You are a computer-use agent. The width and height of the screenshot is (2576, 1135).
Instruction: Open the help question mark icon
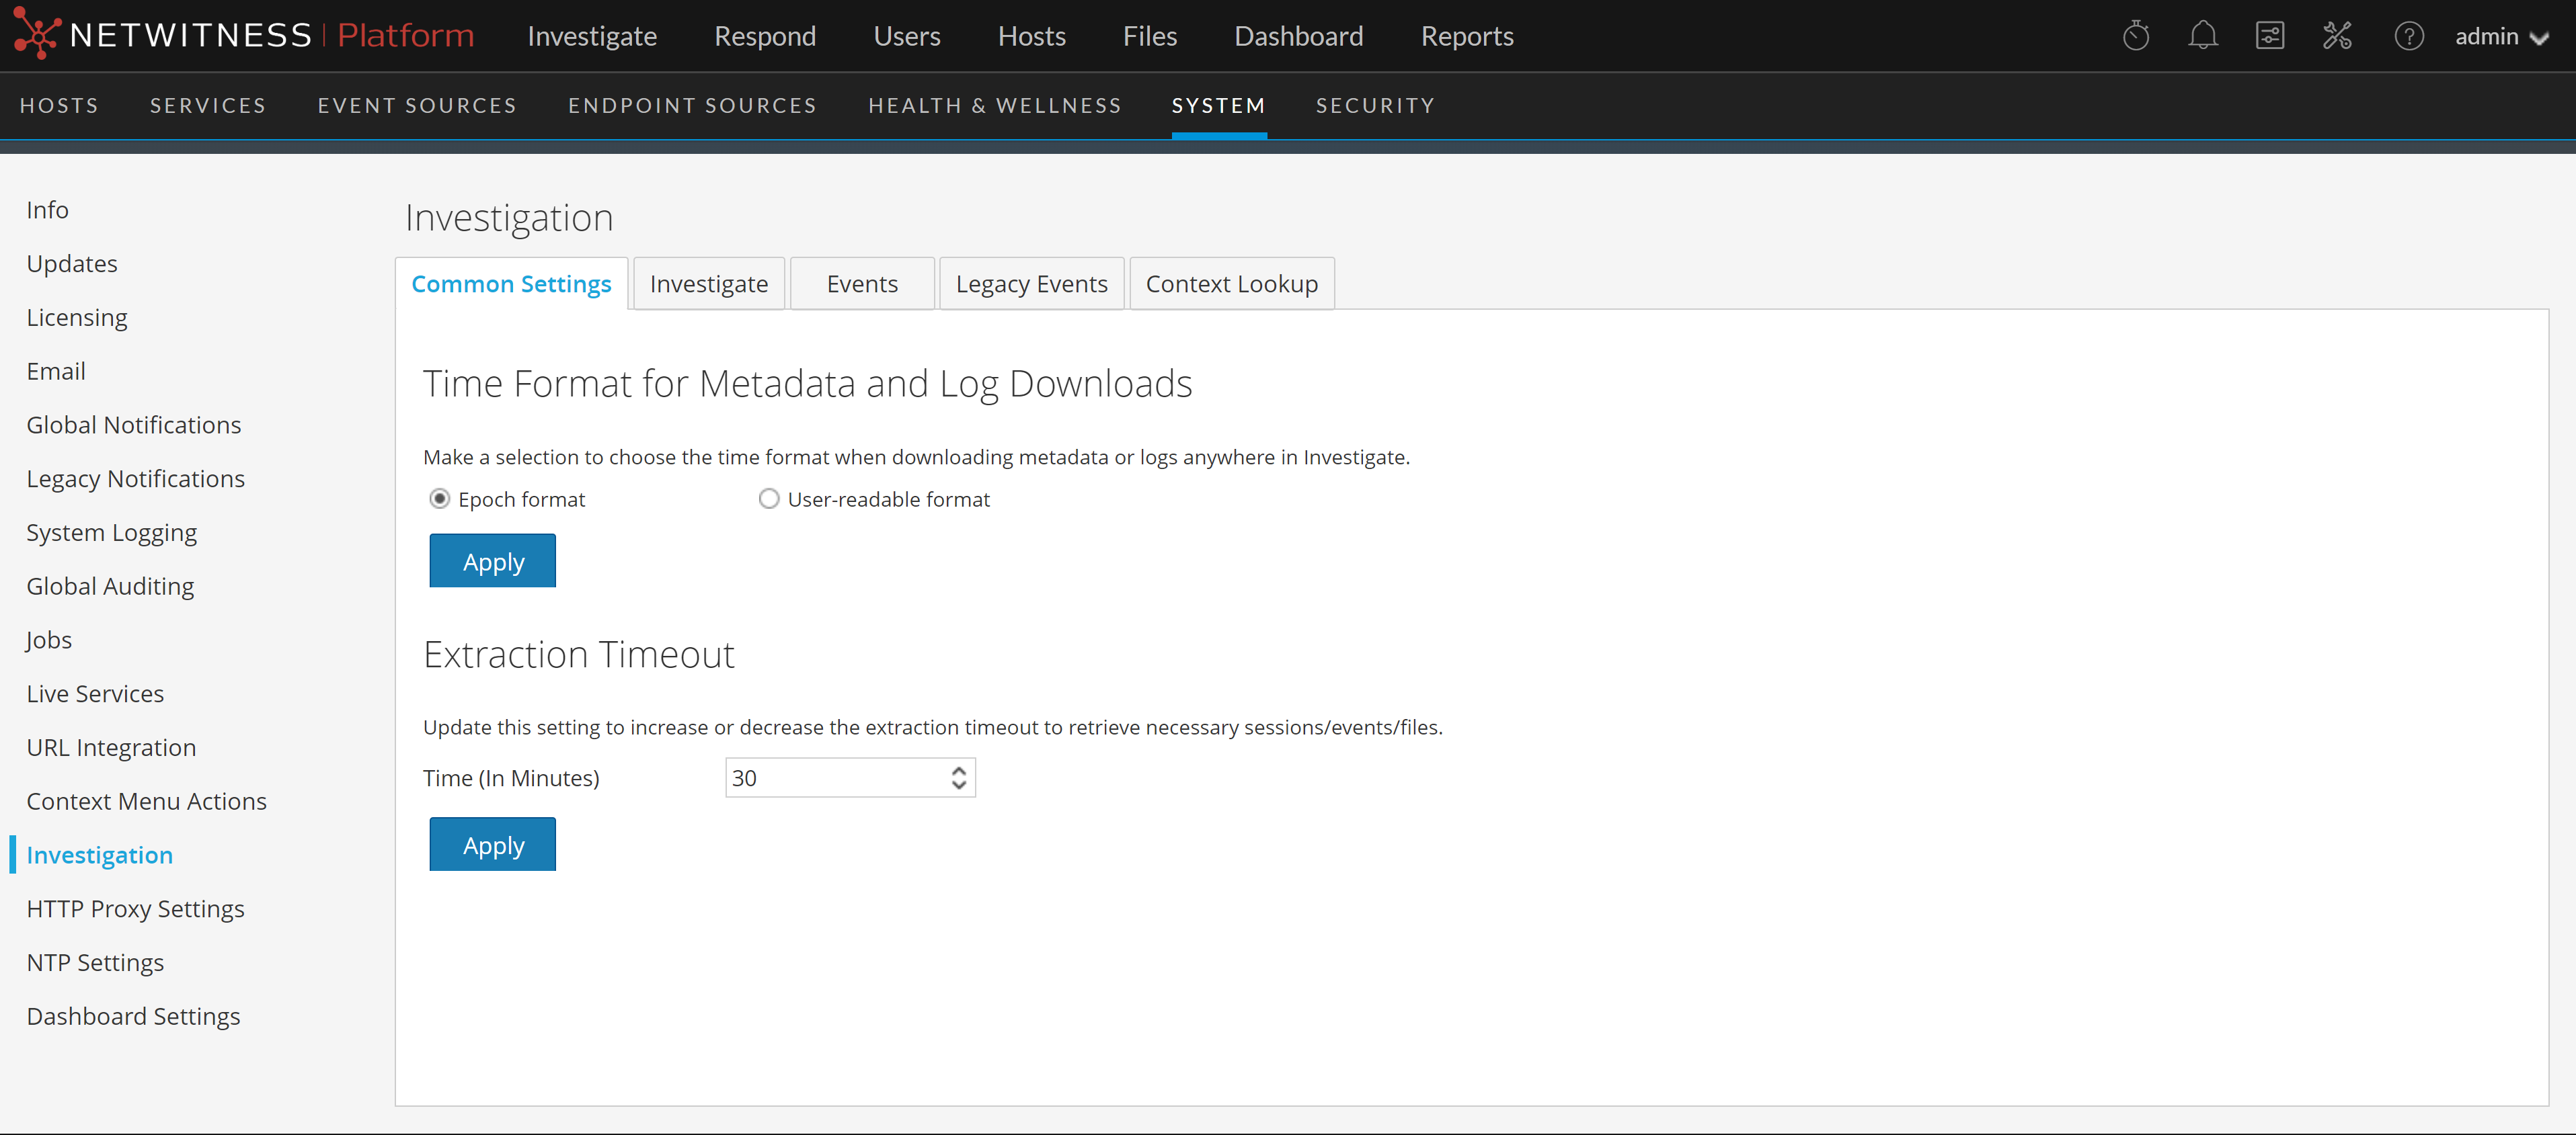(x=2408, y=37)
